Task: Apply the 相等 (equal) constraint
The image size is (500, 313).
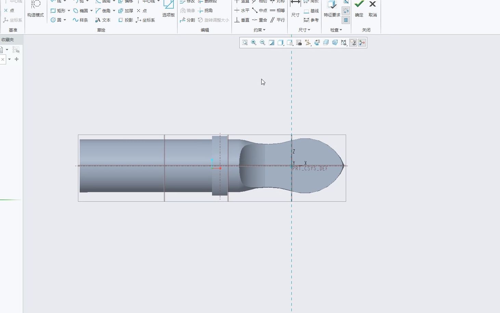Action: [x=277, y=11]
